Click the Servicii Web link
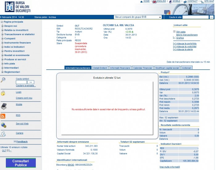Viewport: 216px width, 170px height. (x=22, y=123)
